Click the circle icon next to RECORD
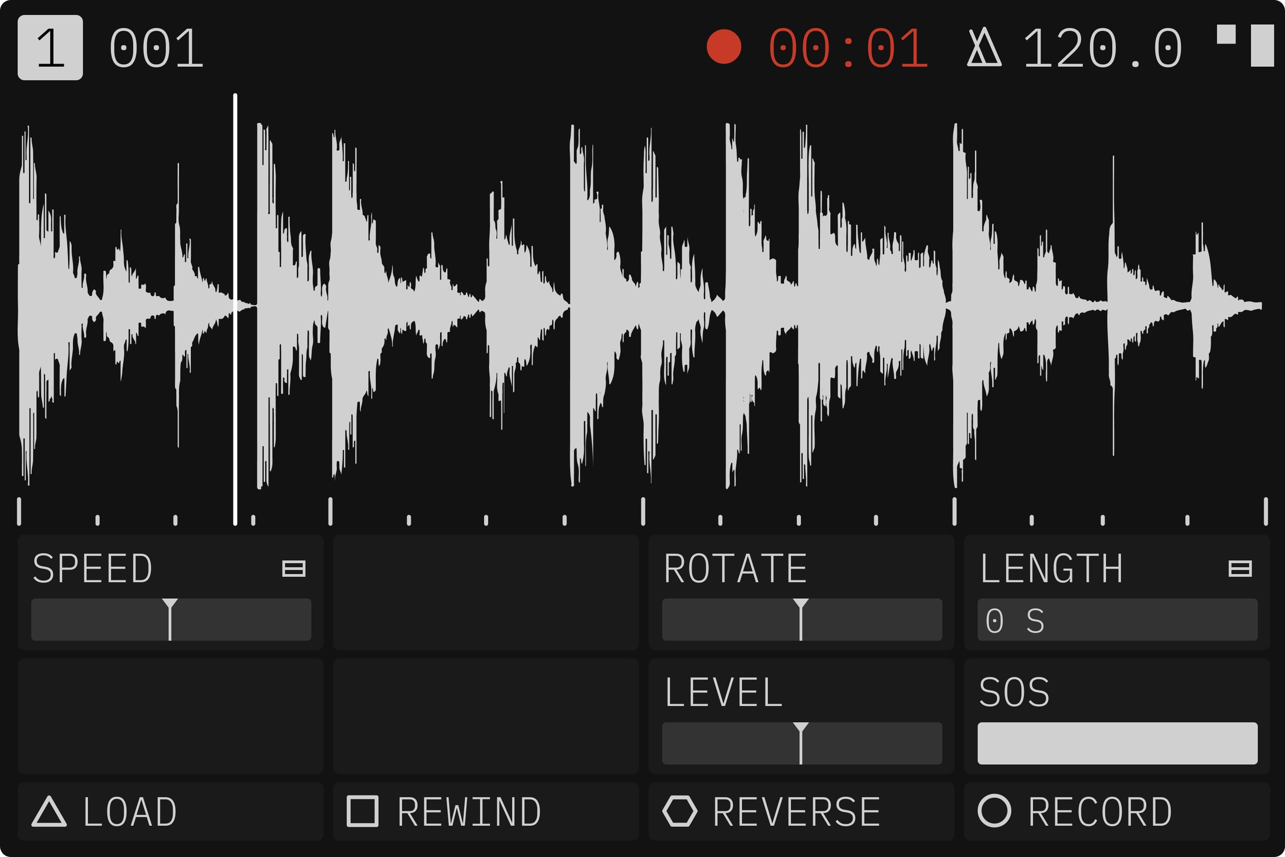Image resolution: width=1285 pixels, height=857 pixels. [x=994, y=811]
